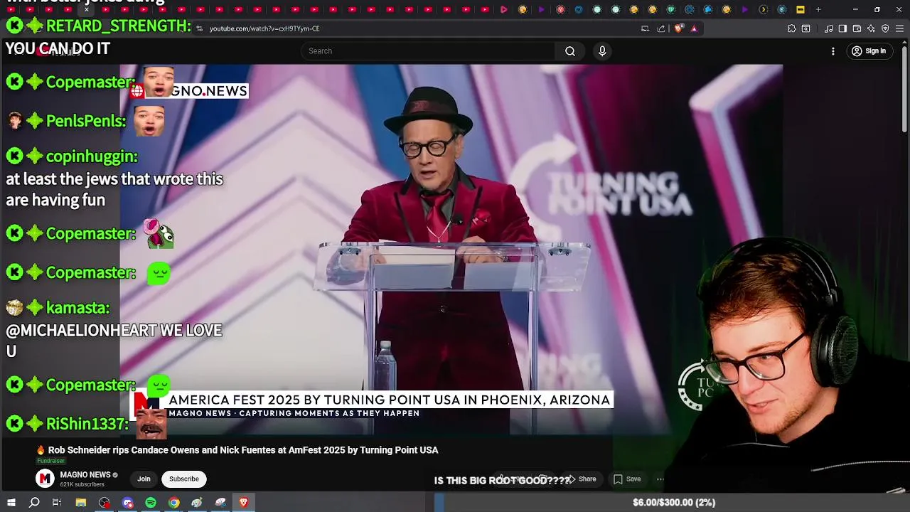Viewport: 910px width, 512px height.
Task: Open Leo AI sparkle icon
Action: (871, 28)
